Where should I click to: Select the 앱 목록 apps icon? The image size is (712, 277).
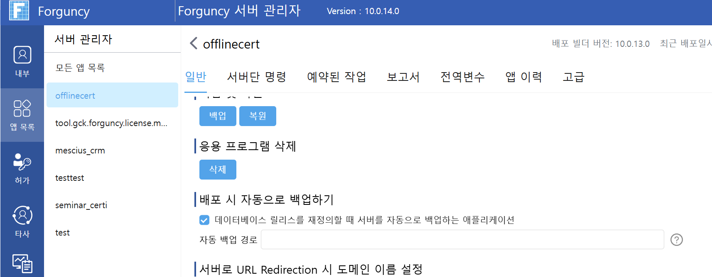(22, 108)
